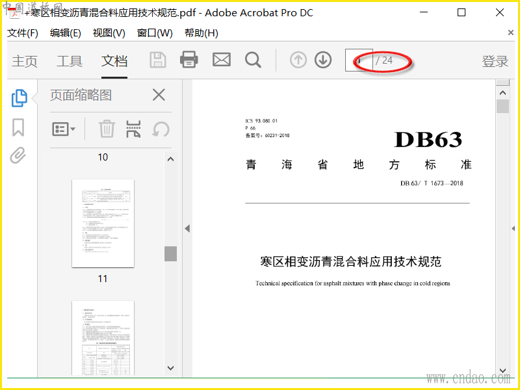Click the English subtitle Technical specification line

pos(352,283)
